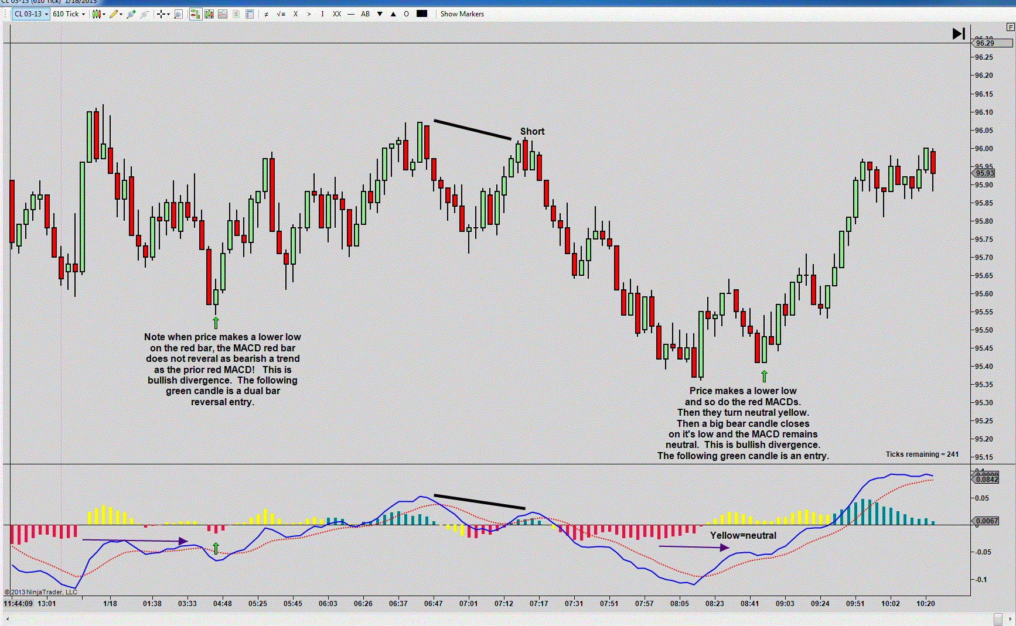Click the green plus zoom-in icon
The height and width of the screenshot is (626, 1016).
(x=131, y=14)
